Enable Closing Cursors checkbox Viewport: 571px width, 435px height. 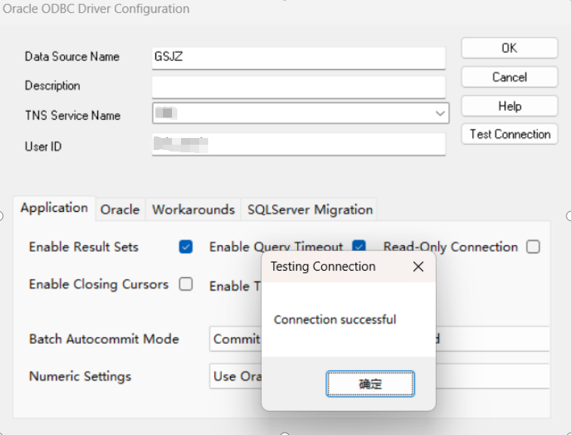(186, 284)
